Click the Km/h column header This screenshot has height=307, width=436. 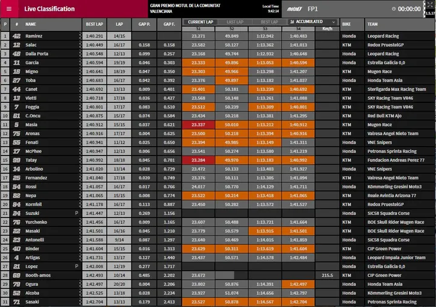(x=327, y=28)
